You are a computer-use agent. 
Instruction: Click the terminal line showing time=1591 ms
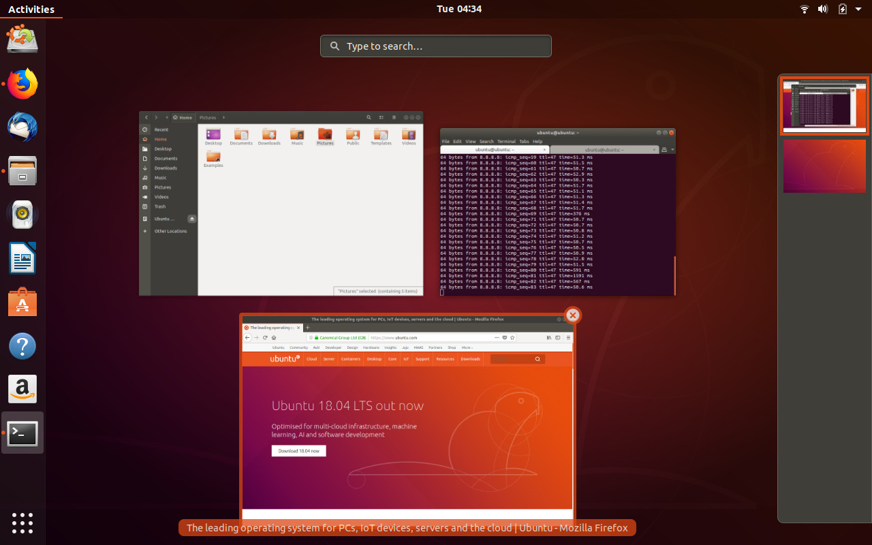pyautogui.click(x=516, y=276)
